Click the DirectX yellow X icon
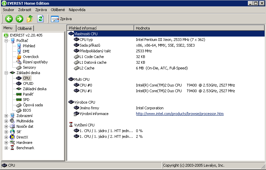The width and height of the screenshot is (266, 170). tap(12, 137)
